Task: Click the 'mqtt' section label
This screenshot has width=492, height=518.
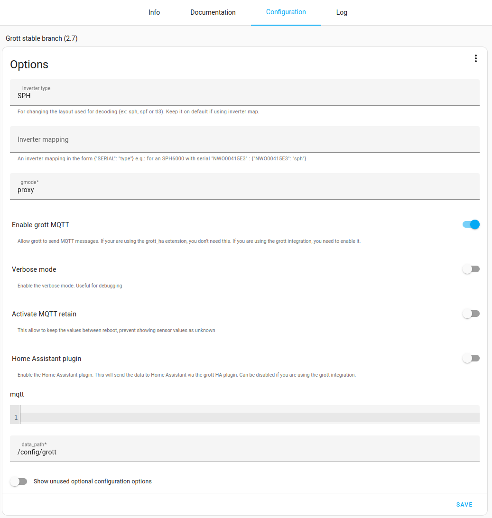Action: click(17, 395)
